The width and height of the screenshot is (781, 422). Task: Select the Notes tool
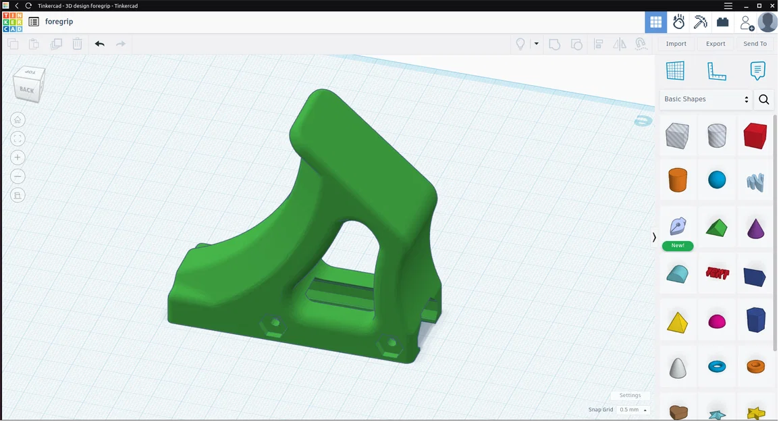click(757, 71)
